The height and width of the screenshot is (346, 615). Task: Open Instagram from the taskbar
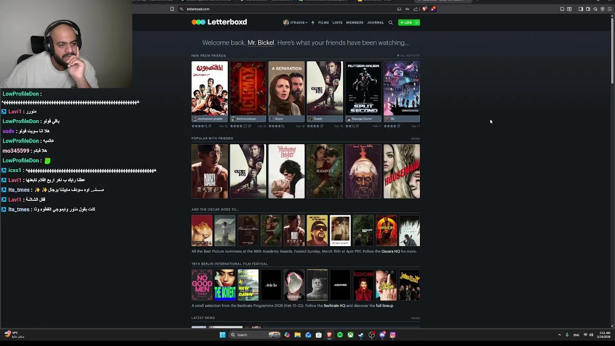[x=393, y=335]
